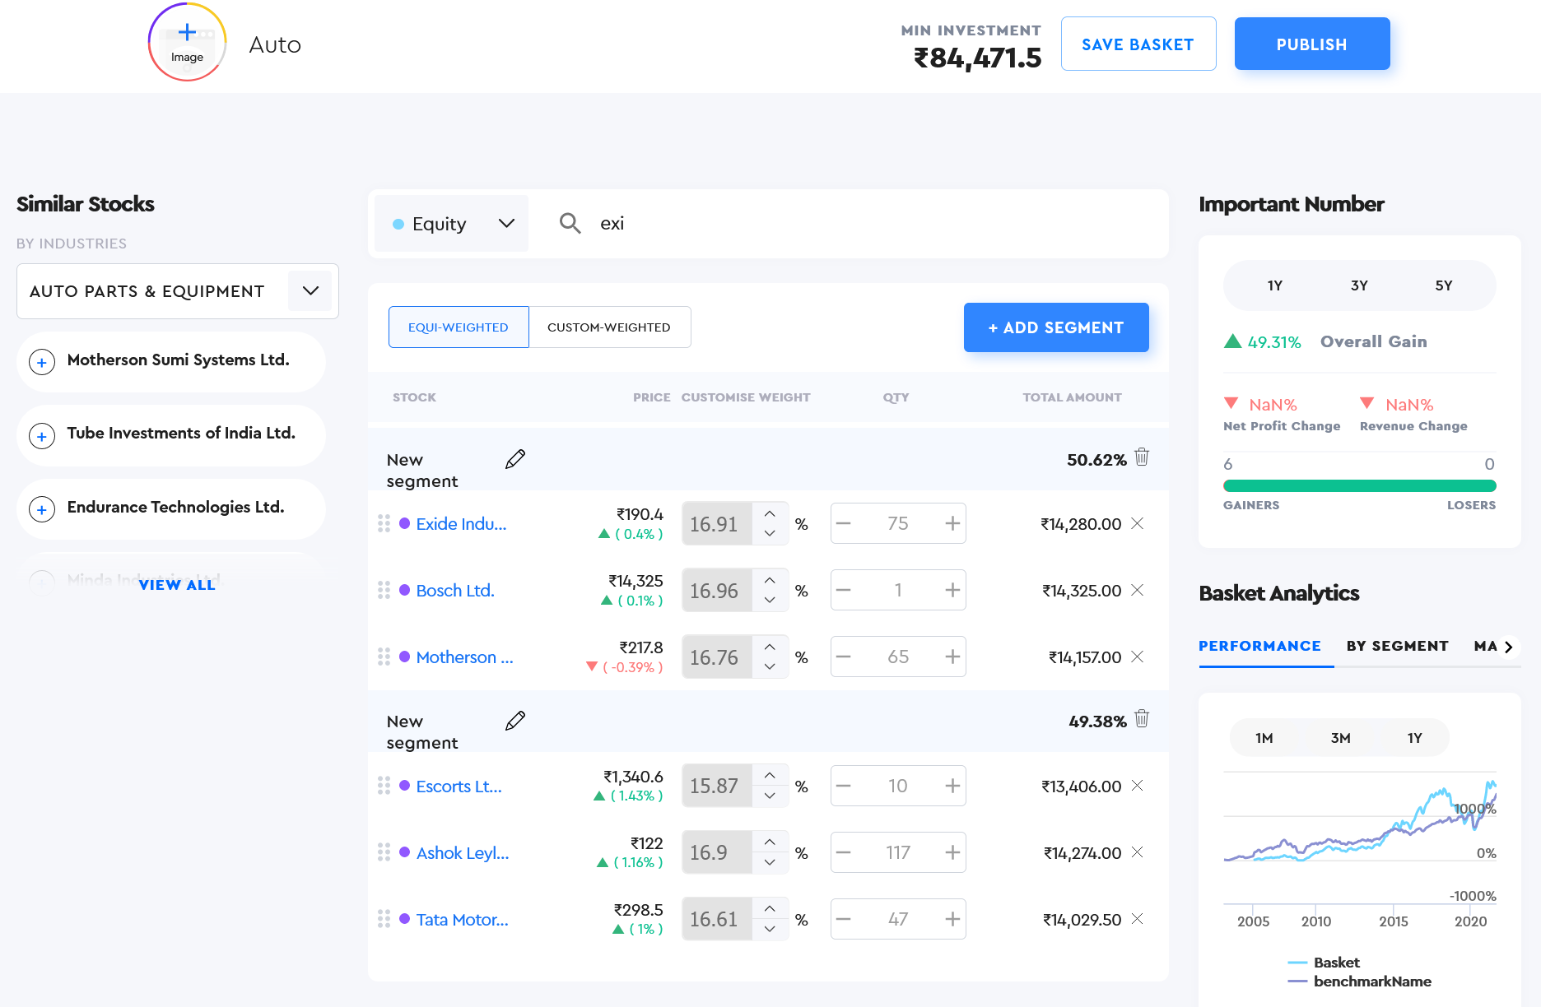This screenshot has width=1541, height=1007.
Task: Choose 3Y in Important Number
Action: coord(1359,285)
